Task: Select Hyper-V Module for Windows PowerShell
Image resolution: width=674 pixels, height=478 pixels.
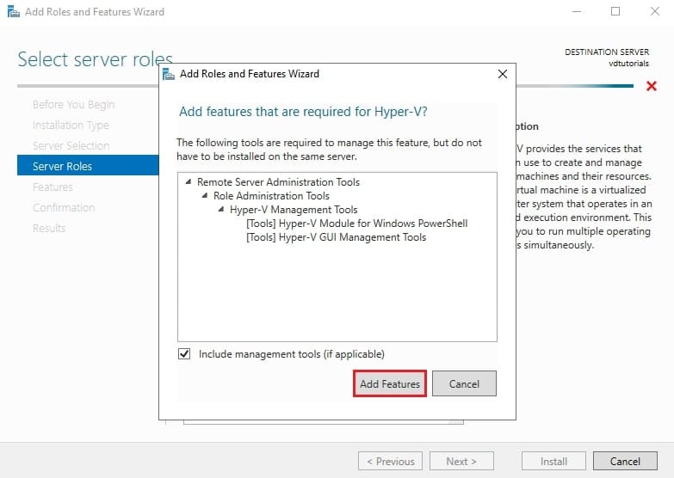Action: point(356,224)
